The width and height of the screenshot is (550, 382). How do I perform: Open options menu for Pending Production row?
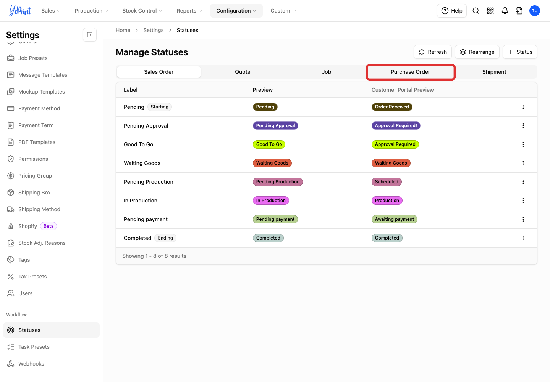click(523, 182)
